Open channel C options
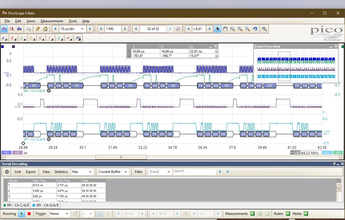The image size is (345, 220). [23, 38]
